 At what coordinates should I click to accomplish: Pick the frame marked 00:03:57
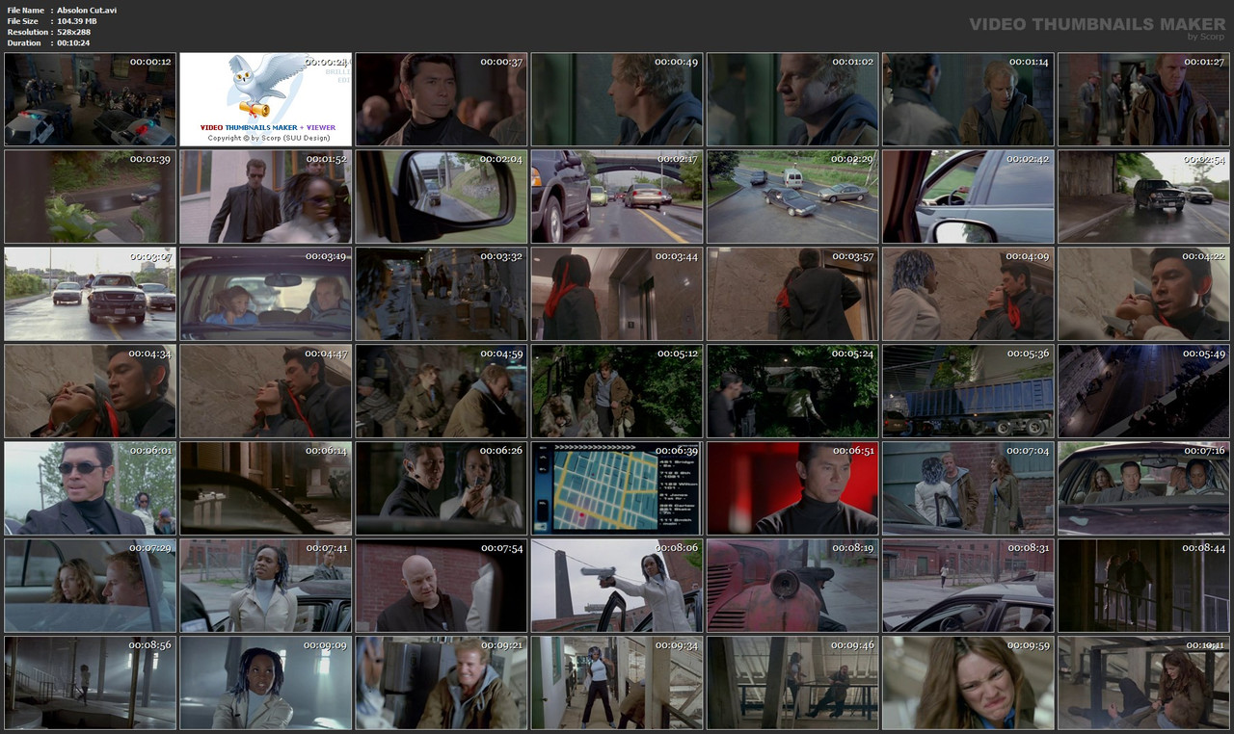pyautogui.click(x=792, y=294)
